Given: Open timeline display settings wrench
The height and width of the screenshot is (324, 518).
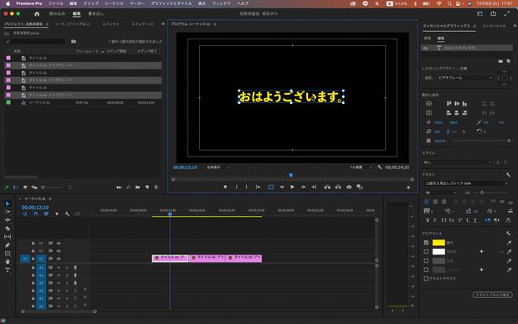Looking at the screenshot, I should pos(67,213).
